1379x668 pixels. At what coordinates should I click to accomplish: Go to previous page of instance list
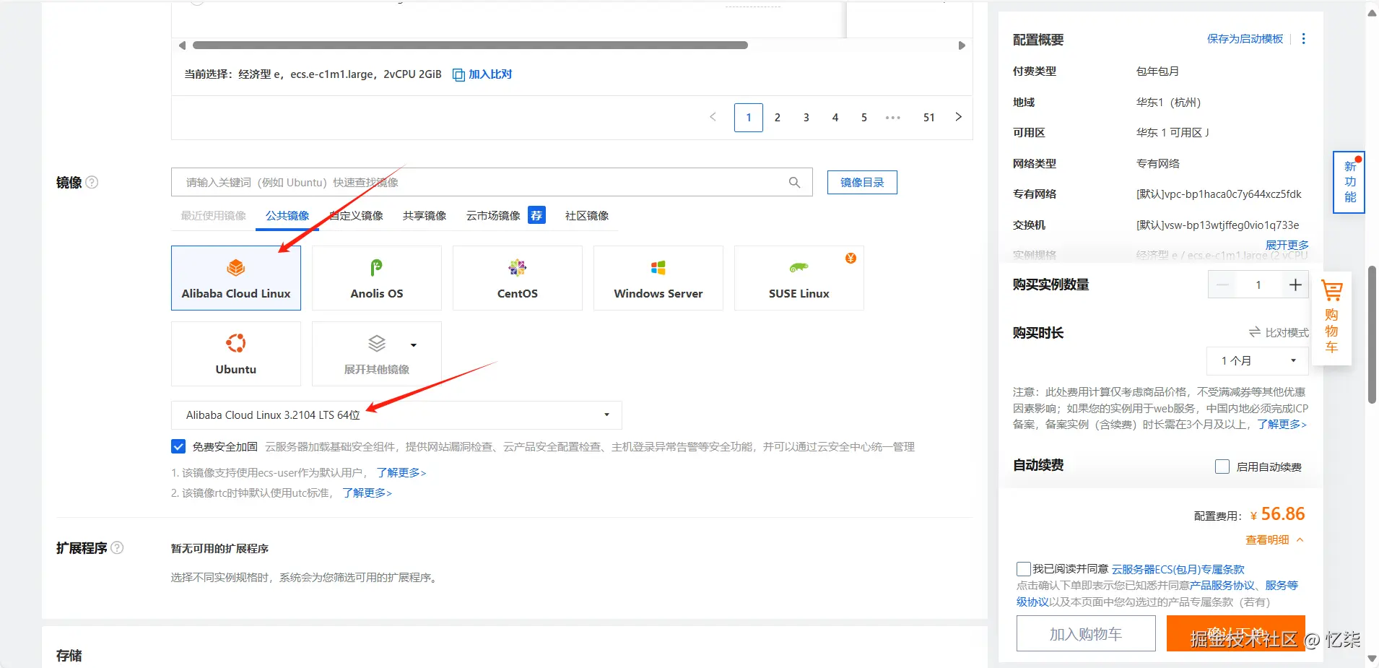pyautogui.click(x=713, y=117)
